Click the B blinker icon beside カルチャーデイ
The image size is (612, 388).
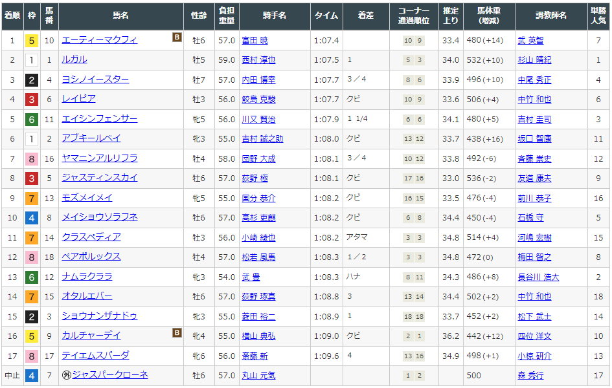pos(177,333)
